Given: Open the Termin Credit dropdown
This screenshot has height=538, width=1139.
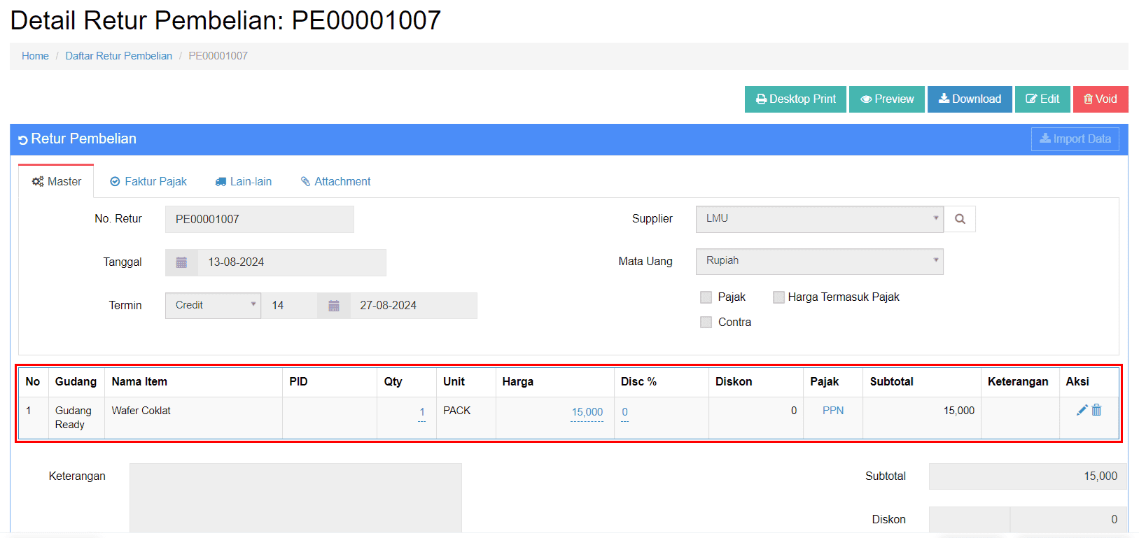Looking at the screenshot, I should (213, 306).
